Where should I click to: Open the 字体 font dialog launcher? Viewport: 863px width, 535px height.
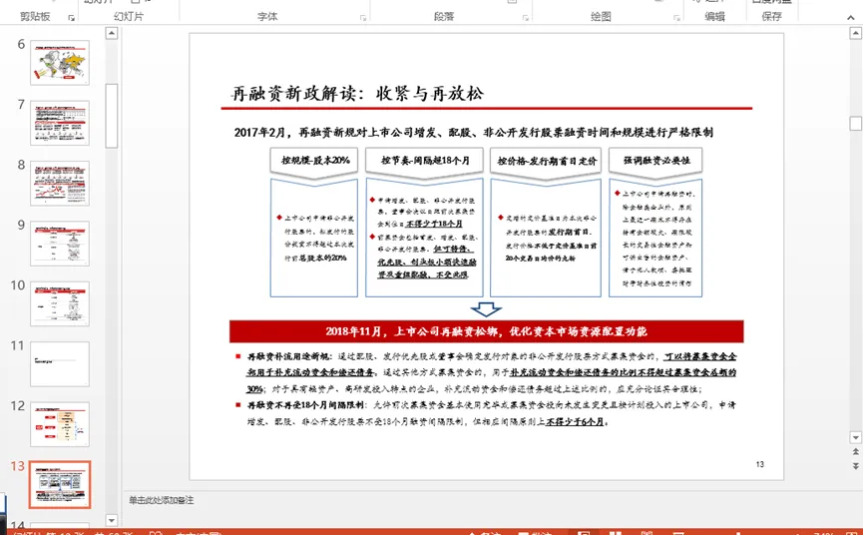coord(363,18)
